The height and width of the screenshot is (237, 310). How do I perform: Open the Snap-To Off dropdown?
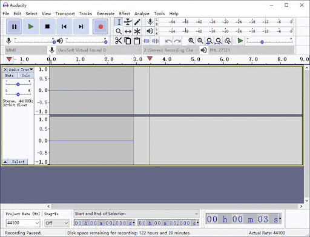pos(57,223)
